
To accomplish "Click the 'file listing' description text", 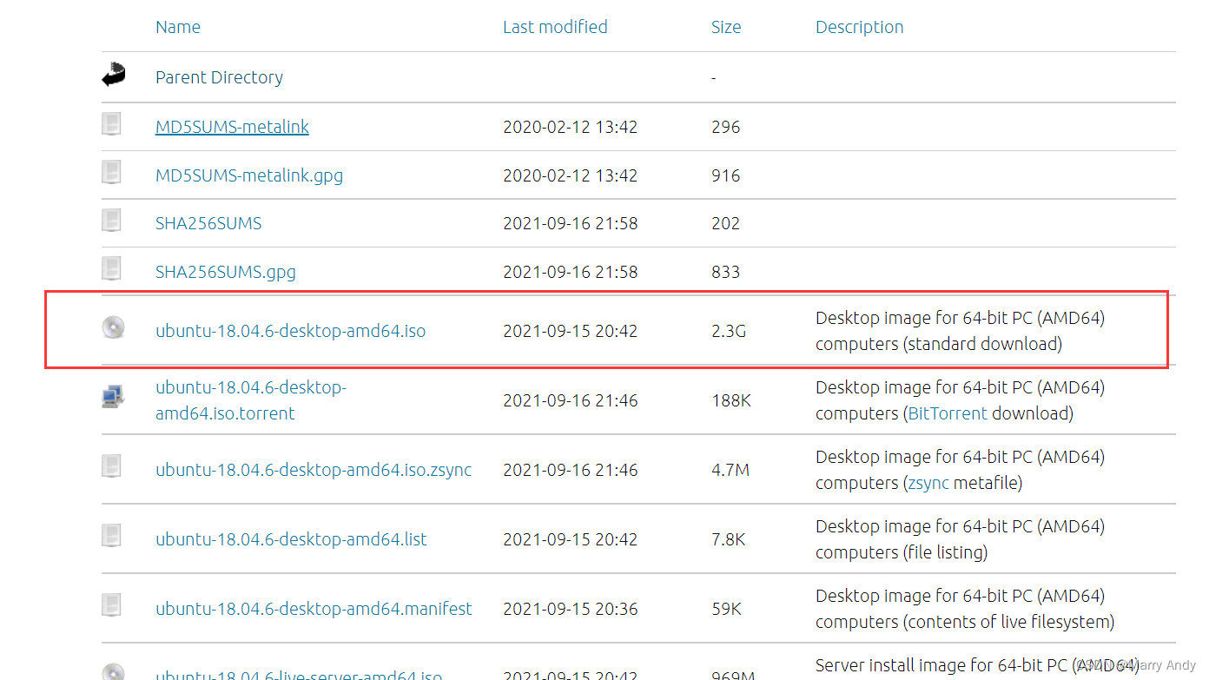I will tap(946, 552).
